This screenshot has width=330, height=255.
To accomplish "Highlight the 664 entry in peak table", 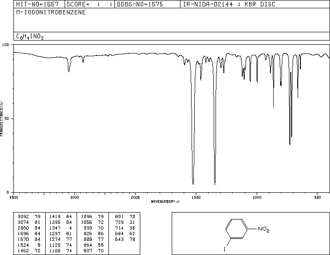I will coord(120,233).
